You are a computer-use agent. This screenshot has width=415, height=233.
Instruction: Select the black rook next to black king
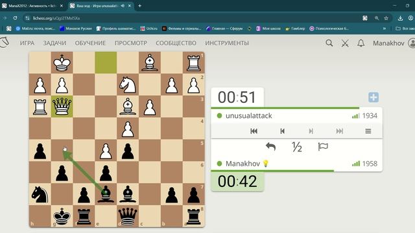point(84,216)
